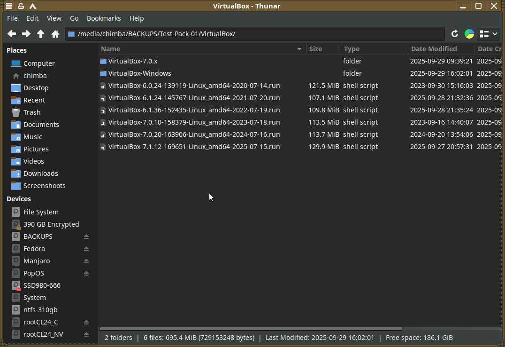The width and height of the screenshot is (505, 347).
Task: Click the 129.9 MiB size cell
Action: 323,147
